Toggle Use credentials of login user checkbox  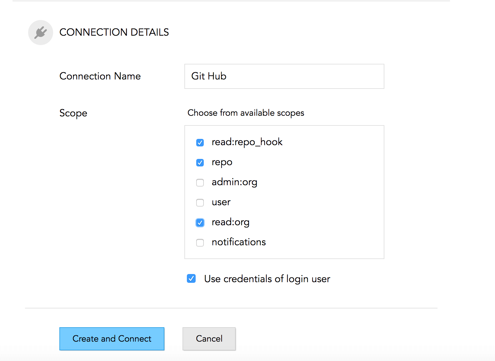click(191, 278)
